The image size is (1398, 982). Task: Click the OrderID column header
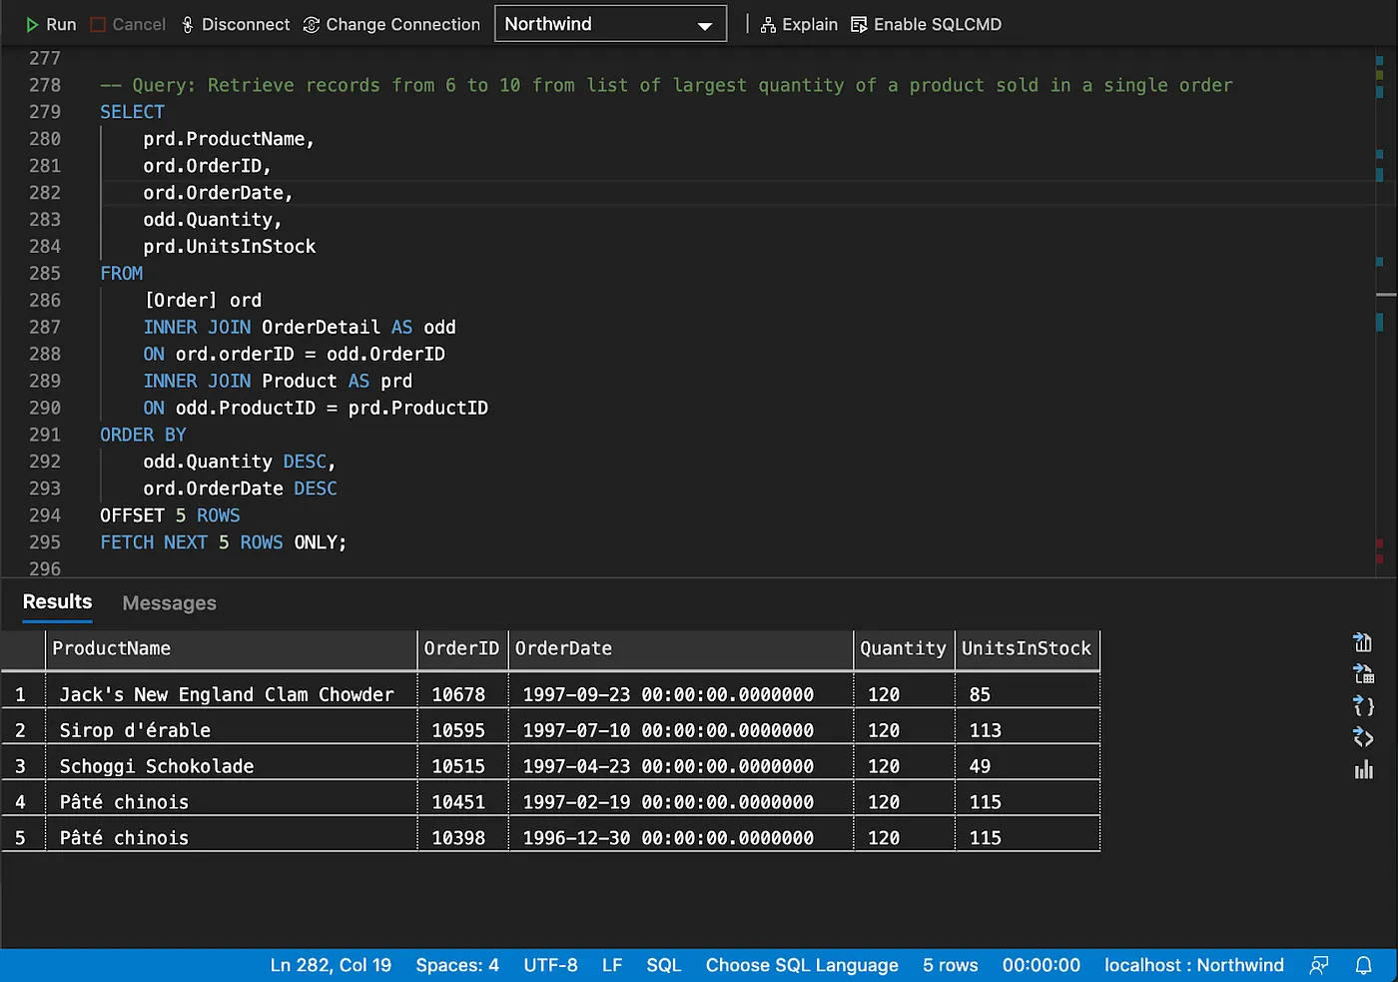click(462, 649)
